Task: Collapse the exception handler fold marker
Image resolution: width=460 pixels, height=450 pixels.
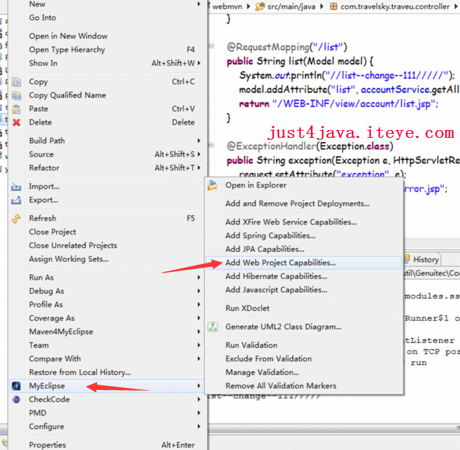Action: point(211,146)
